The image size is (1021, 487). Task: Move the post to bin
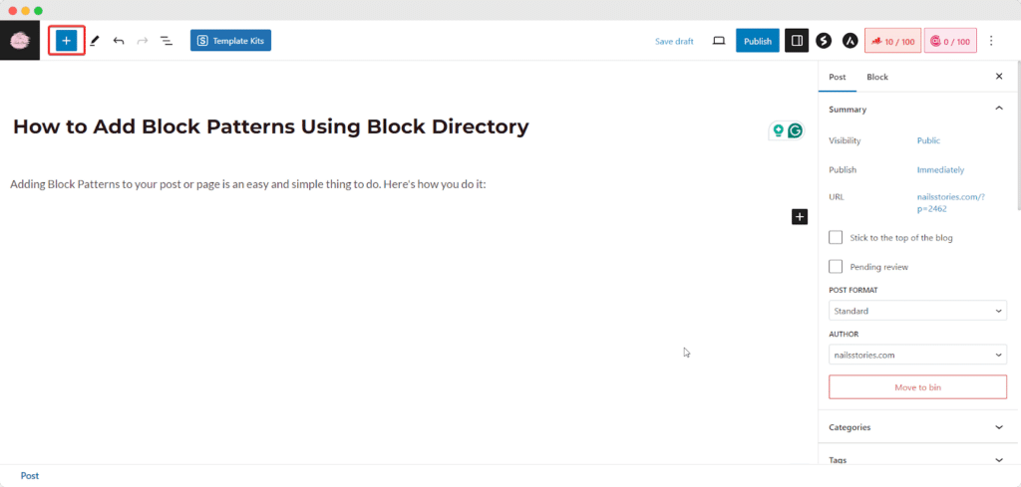(x=917, y=386)
